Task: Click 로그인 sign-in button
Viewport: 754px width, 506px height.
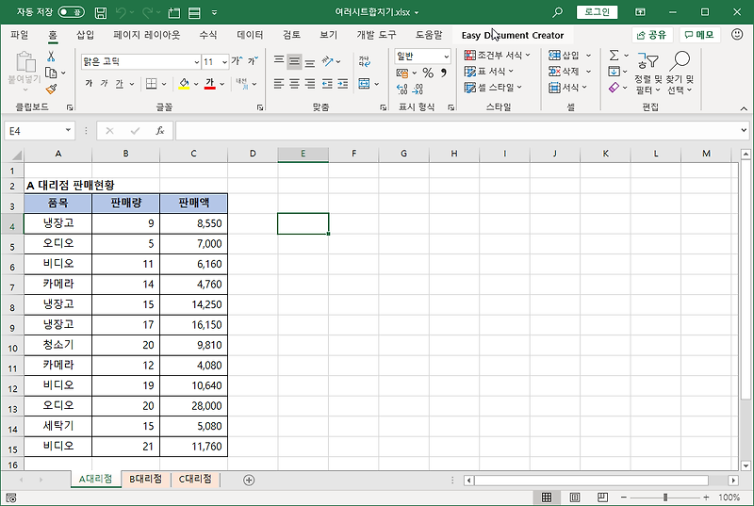Action: [x=597, y=12]
